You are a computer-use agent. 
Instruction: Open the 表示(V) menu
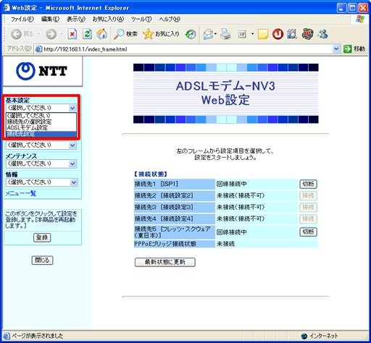point(76,19)
